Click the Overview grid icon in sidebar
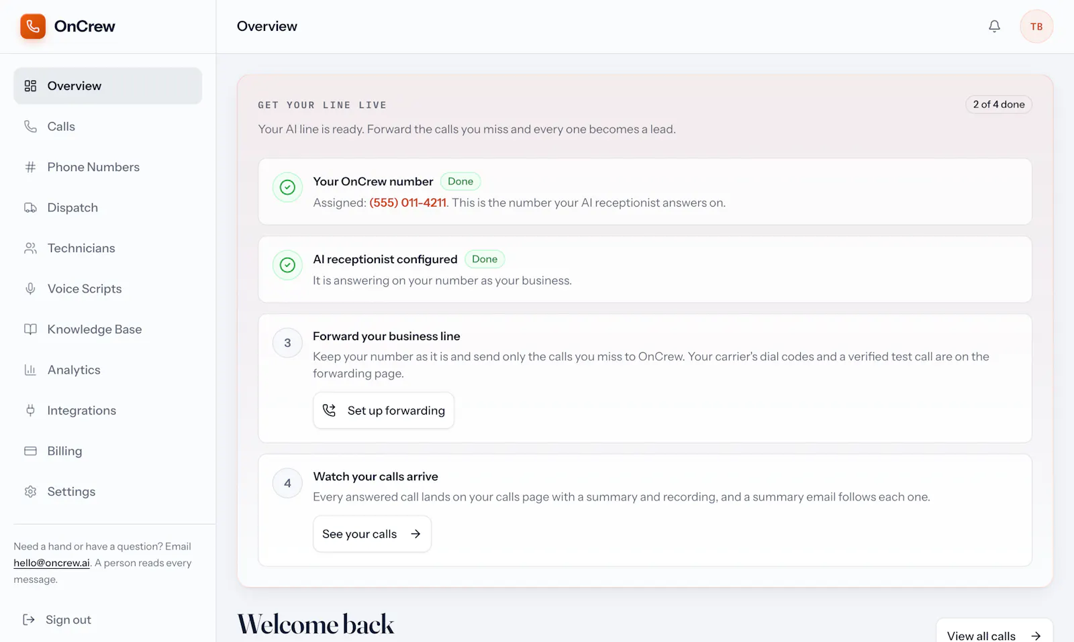This screenshot has height=642, width=1074. pyautogui.click(x=30, y=86)
